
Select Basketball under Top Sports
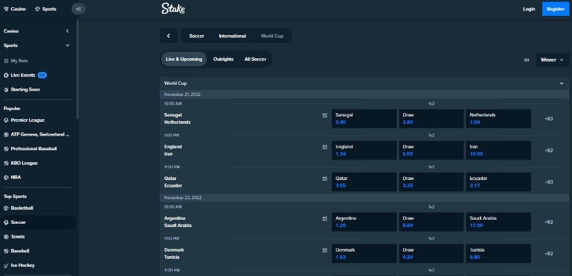pos(19,208)
